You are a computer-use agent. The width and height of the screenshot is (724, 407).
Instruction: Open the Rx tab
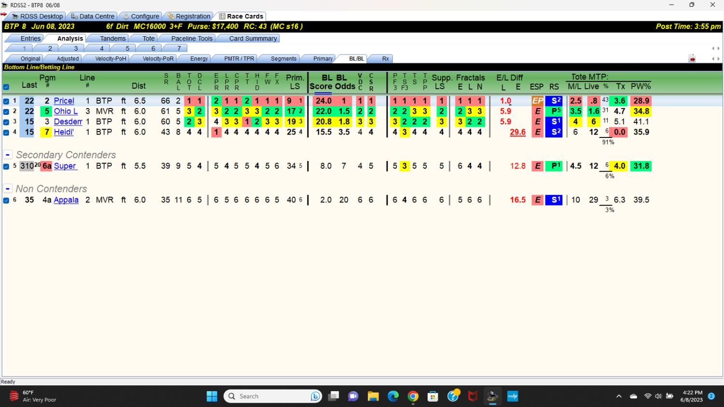pos(385,59)
